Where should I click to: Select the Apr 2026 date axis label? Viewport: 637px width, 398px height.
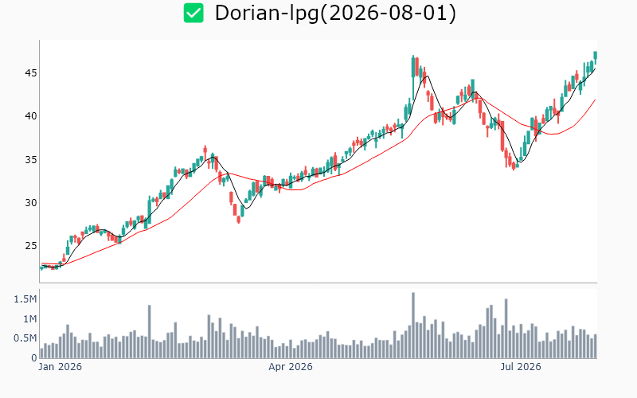pos(291,367)
